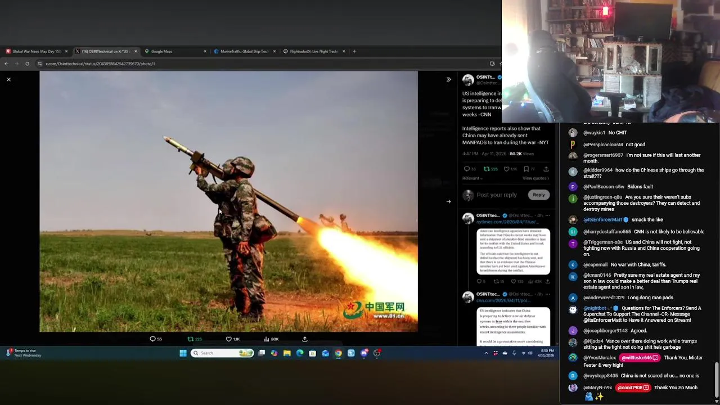Viewport: 720px width, 405px height.
Task: Click the taskbar Search box
Action: click(222, 353)
